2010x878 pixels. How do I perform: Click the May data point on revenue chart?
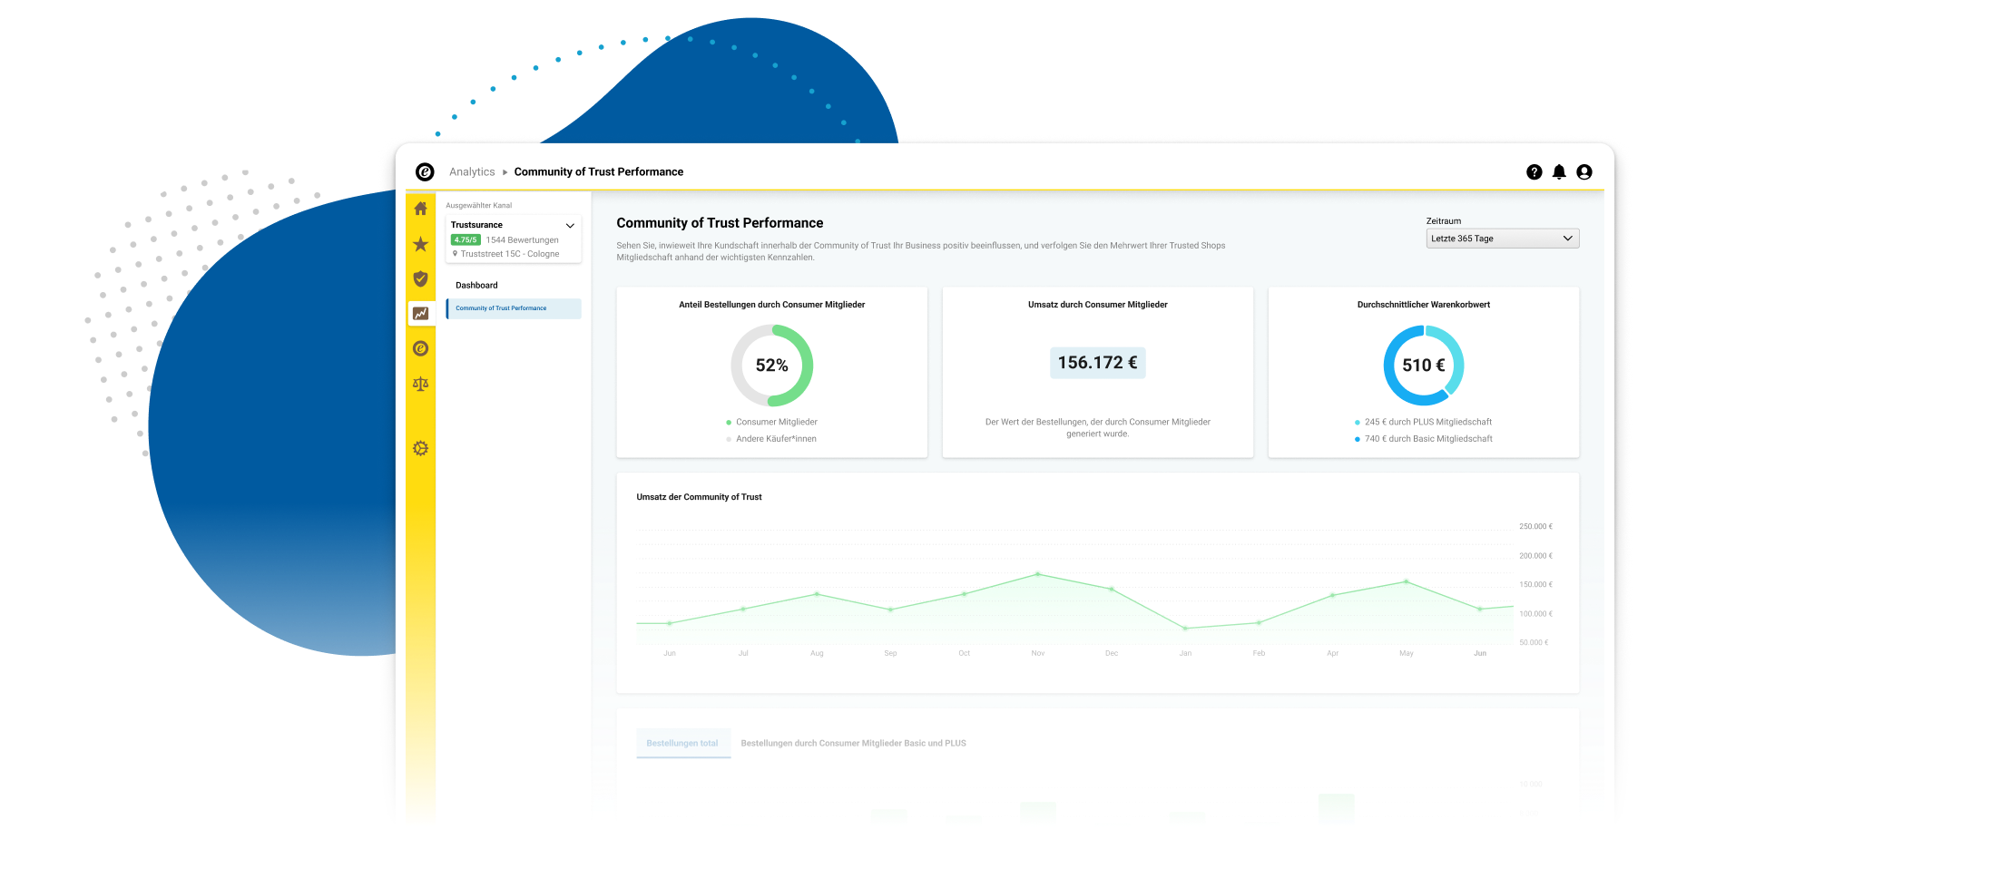[1406, 581]
